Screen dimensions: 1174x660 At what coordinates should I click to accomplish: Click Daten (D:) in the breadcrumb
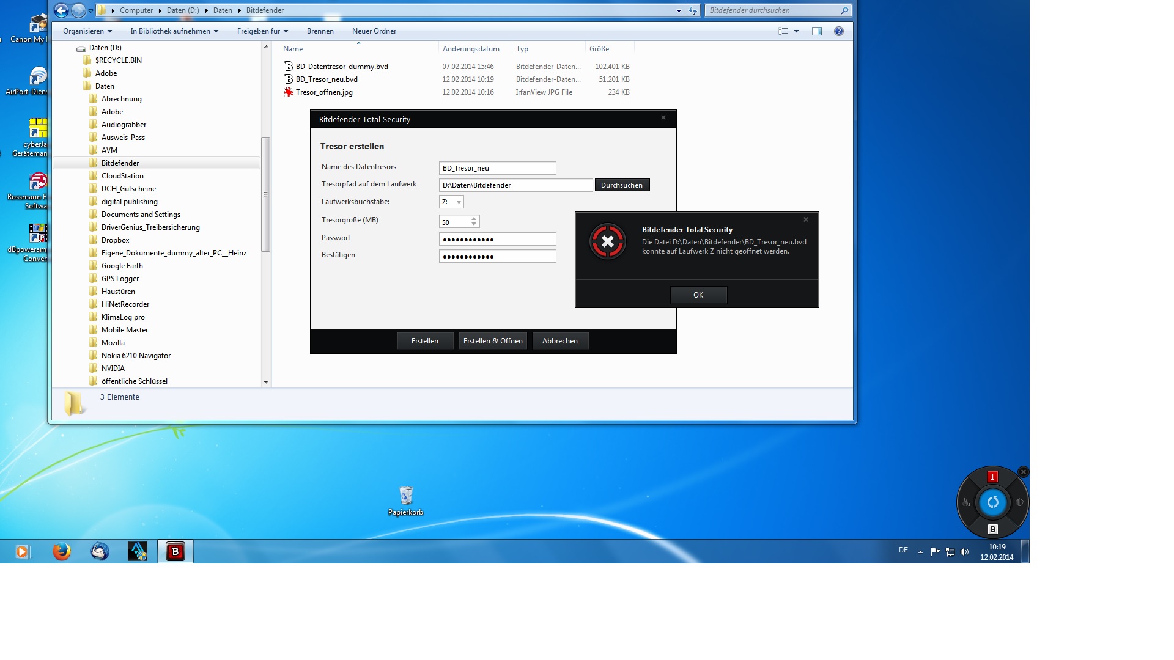click(x=183, y=10)
